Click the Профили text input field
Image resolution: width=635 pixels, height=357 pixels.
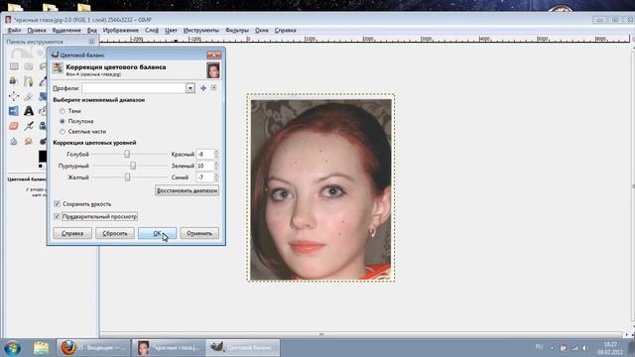pyautogui.click(x=134, y=88)
